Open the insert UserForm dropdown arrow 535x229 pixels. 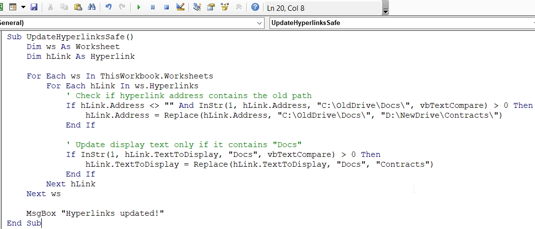point(23,7)
